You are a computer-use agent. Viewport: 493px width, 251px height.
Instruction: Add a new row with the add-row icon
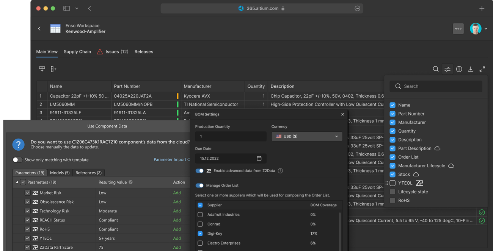point(42,69)
